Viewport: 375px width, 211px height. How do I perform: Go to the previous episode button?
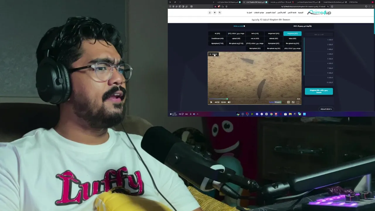pos(326,109)
